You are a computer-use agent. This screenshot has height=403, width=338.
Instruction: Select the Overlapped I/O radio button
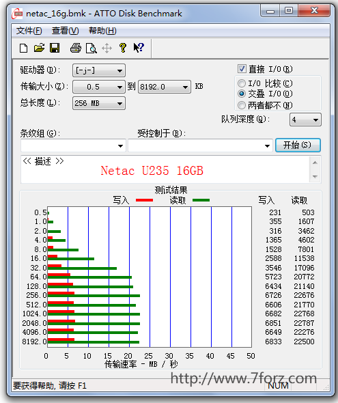click(242, 94)
